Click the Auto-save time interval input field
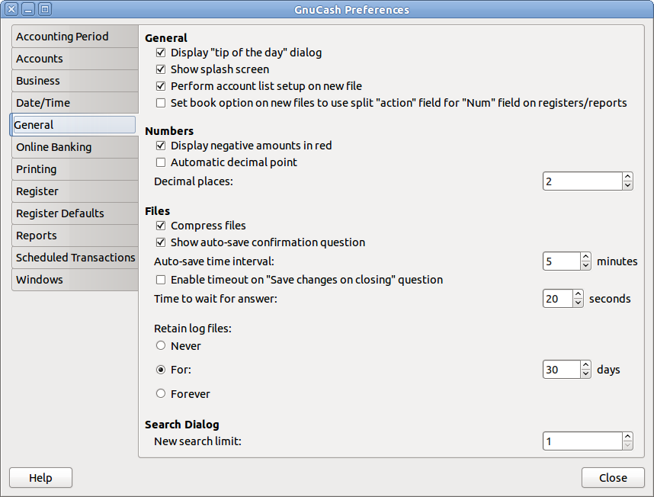The height and width of the screenshot is (497, 654). [x=561, y=261]
